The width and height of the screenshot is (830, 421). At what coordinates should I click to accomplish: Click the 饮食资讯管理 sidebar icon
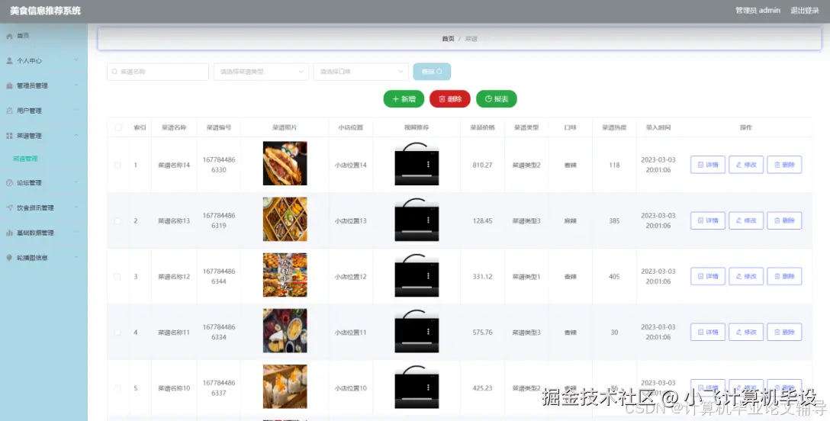[x=9, y=208]
